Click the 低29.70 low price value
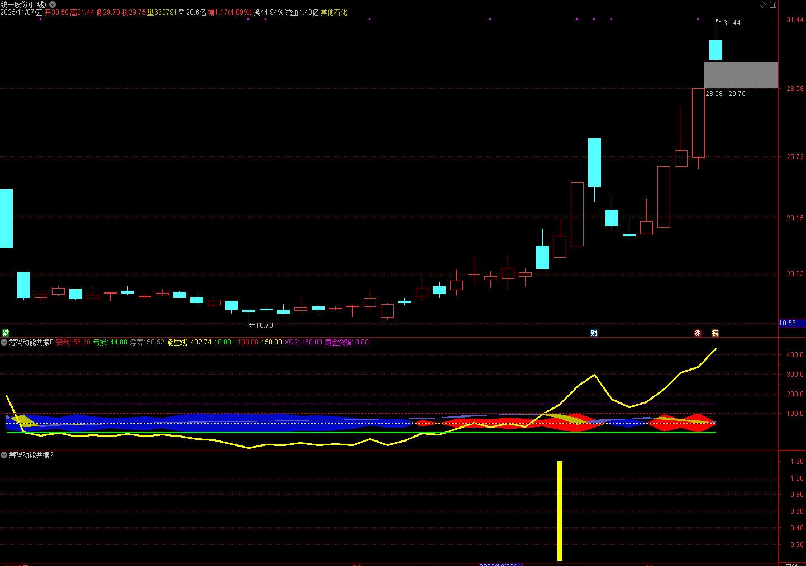Viewport: 806px width, 566px height. tap(108, 12)
